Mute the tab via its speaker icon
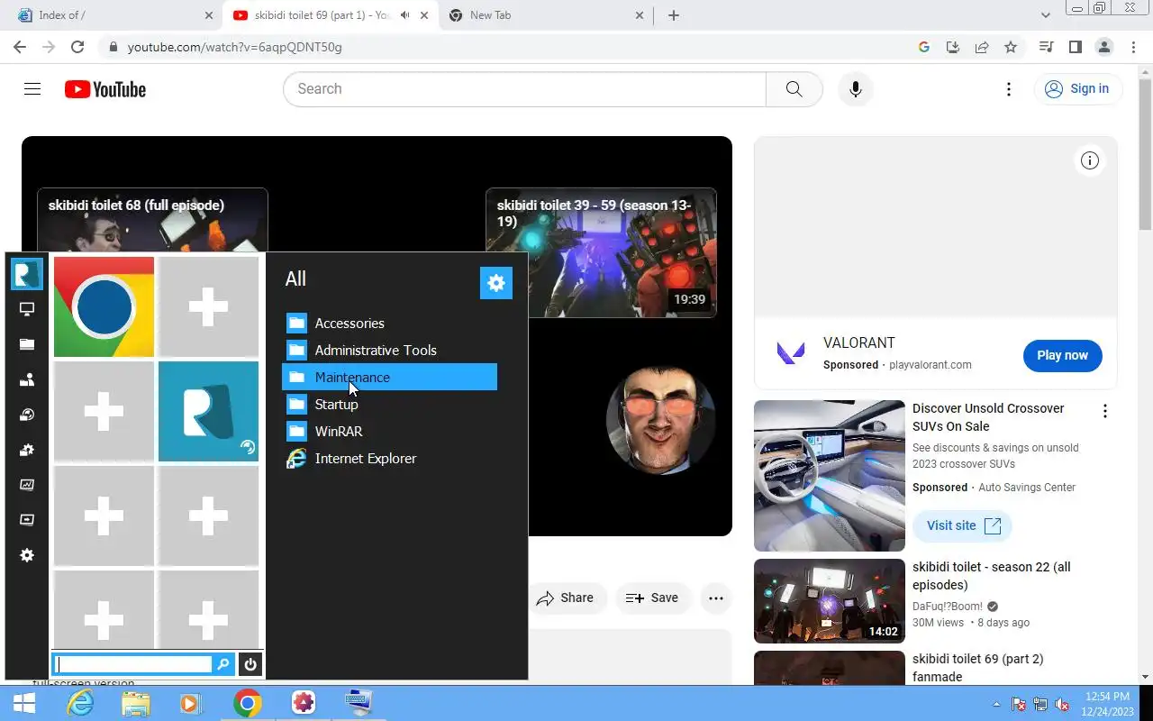Viewport: 1153px width, 721px height. coord(405,15)
